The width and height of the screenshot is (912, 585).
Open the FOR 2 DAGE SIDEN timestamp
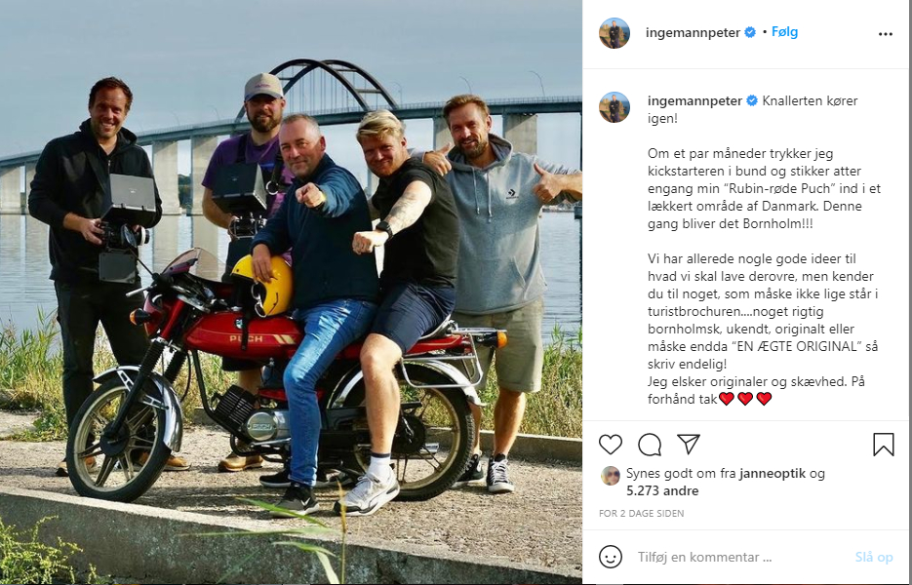(x=641, y=514)
